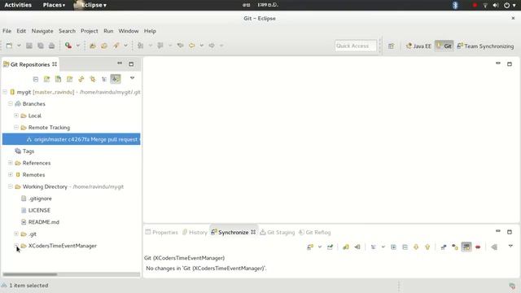
Task: Switch to the Properties tab
Action: 162,232
